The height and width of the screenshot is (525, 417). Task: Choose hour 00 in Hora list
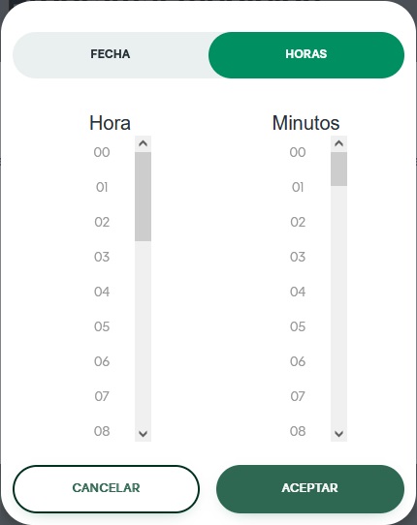(102, 152)
